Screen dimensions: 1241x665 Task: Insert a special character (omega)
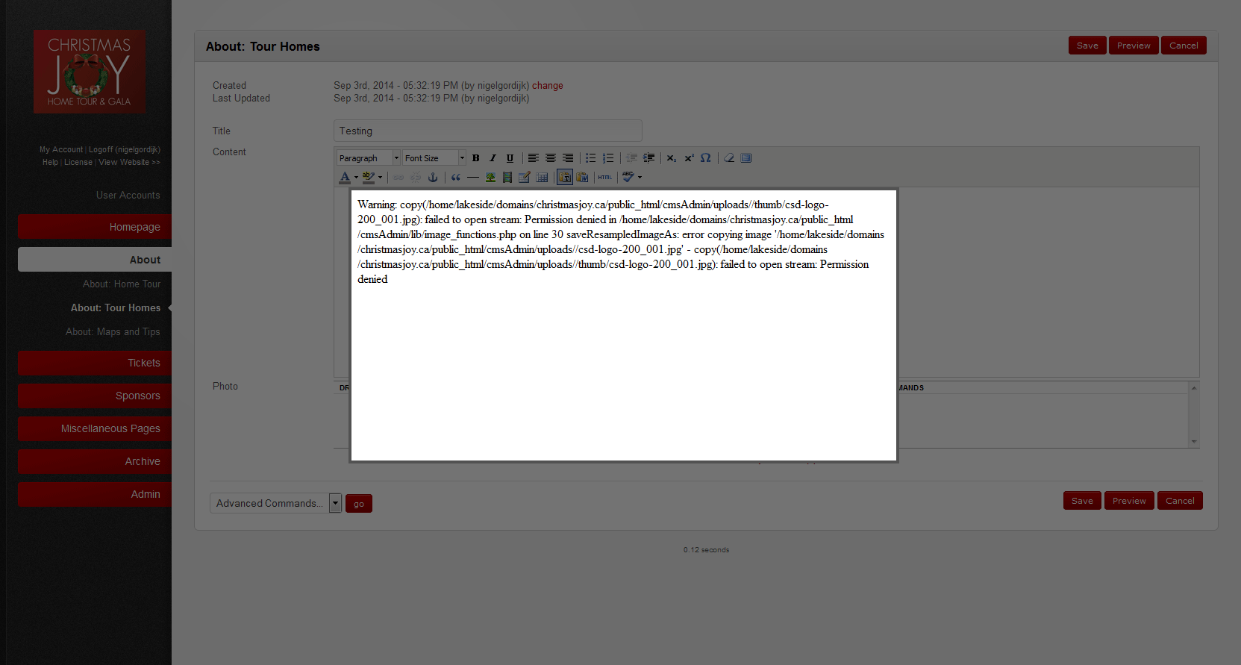(705, 158)
